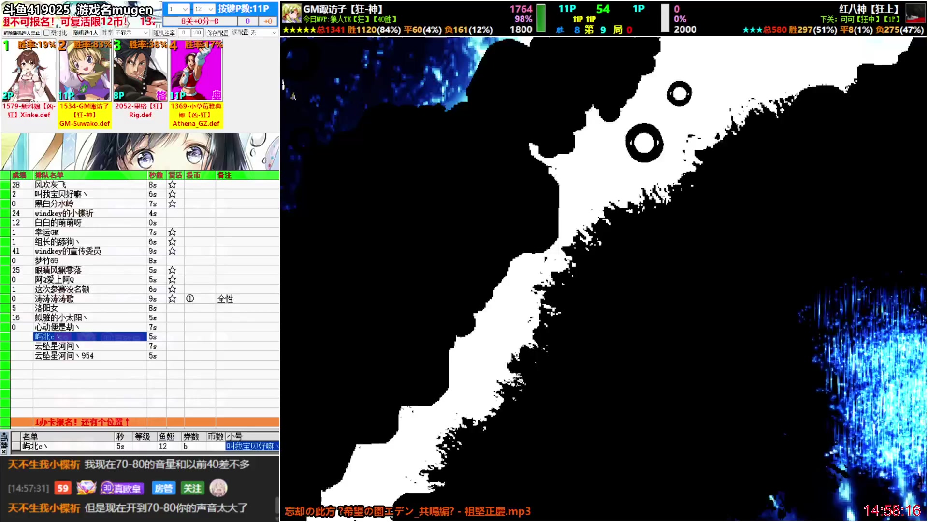The image size is (928, 522).
Task: Select queue row 风吹灰飞
Action: click(x=90, y=185)
